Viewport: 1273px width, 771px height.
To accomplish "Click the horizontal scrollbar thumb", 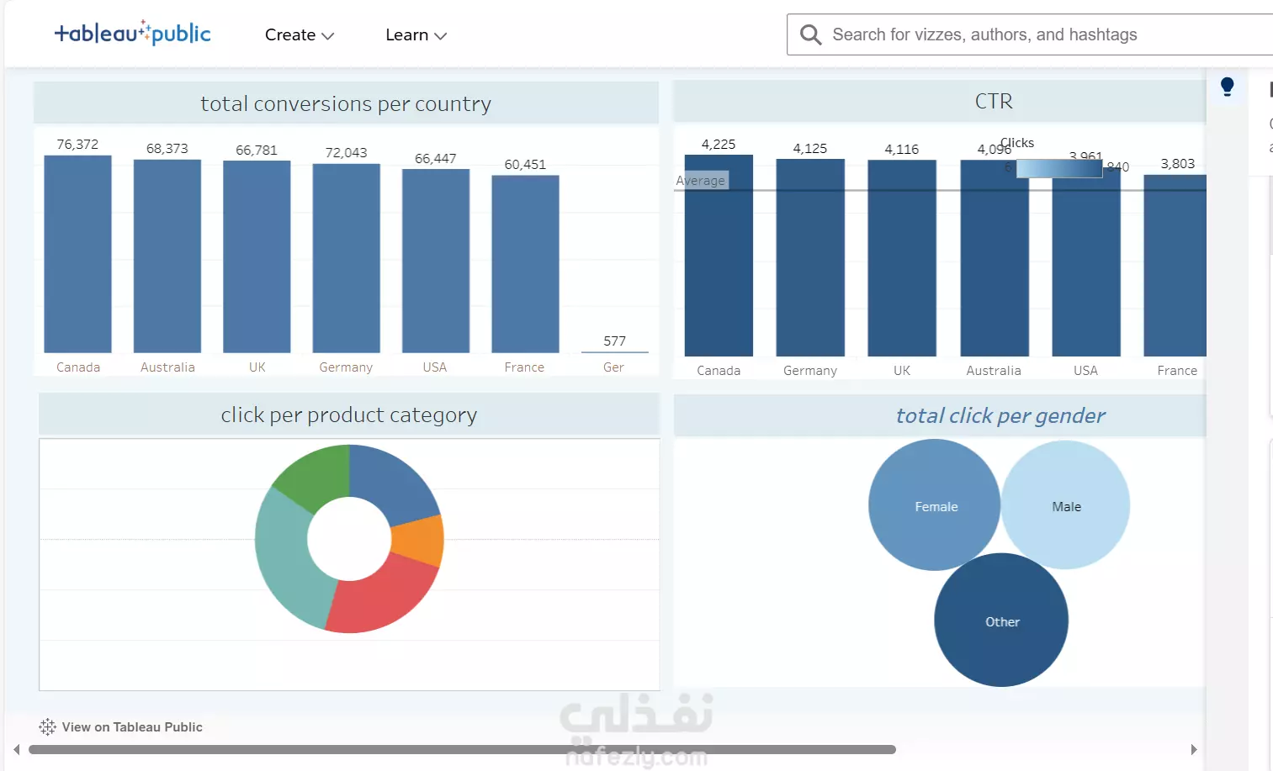I will coord(462,749).
